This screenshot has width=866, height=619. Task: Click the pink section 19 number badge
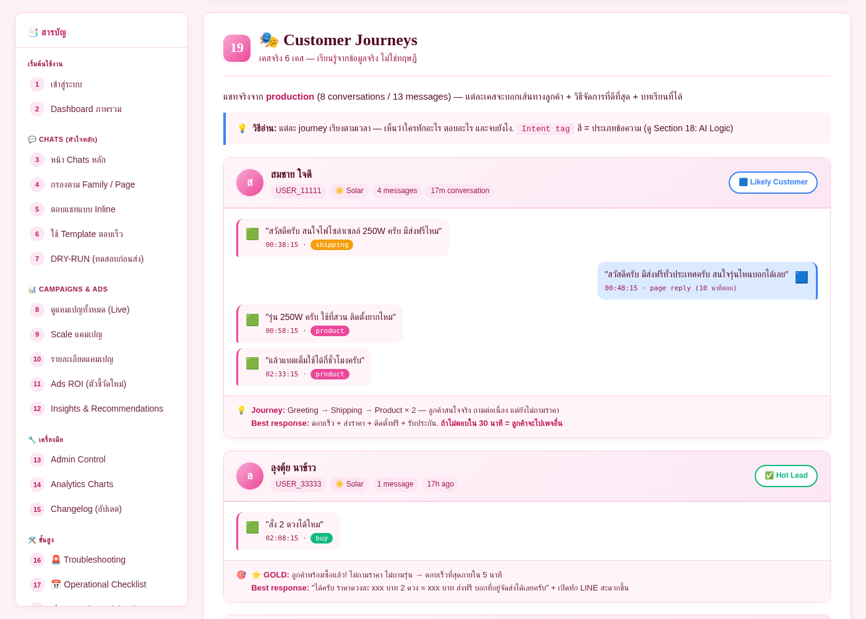click(x=237, y=48)
